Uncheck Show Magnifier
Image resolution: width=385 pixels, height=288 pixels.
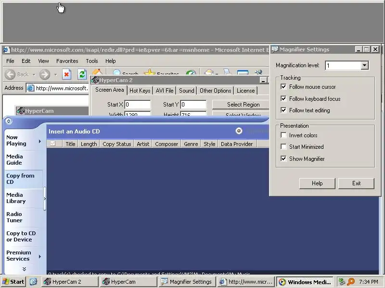pyautogui.click(x=283, y=158)
